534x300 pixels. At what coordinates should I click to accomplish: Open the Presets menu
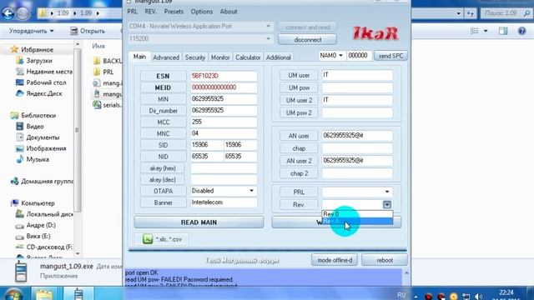pos(174,12)
